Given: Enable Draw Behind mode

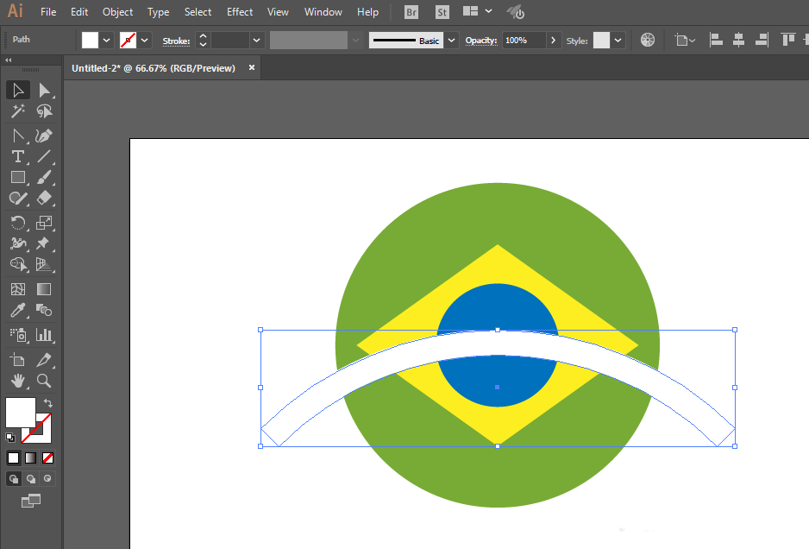Looking at the screenshot, I should click(x=30, y=479).
